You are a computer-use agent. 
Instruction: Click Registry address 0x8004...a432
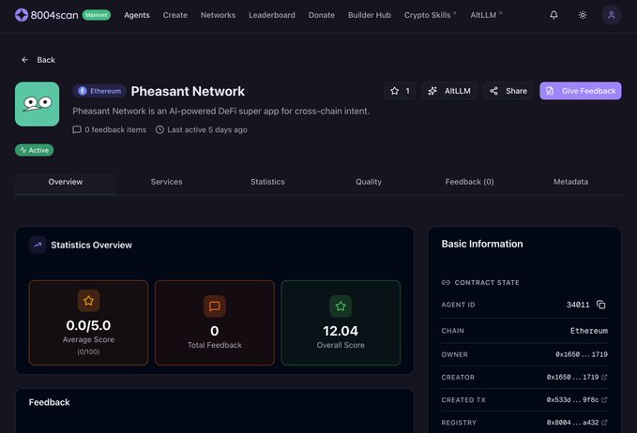tap(572, 423)
